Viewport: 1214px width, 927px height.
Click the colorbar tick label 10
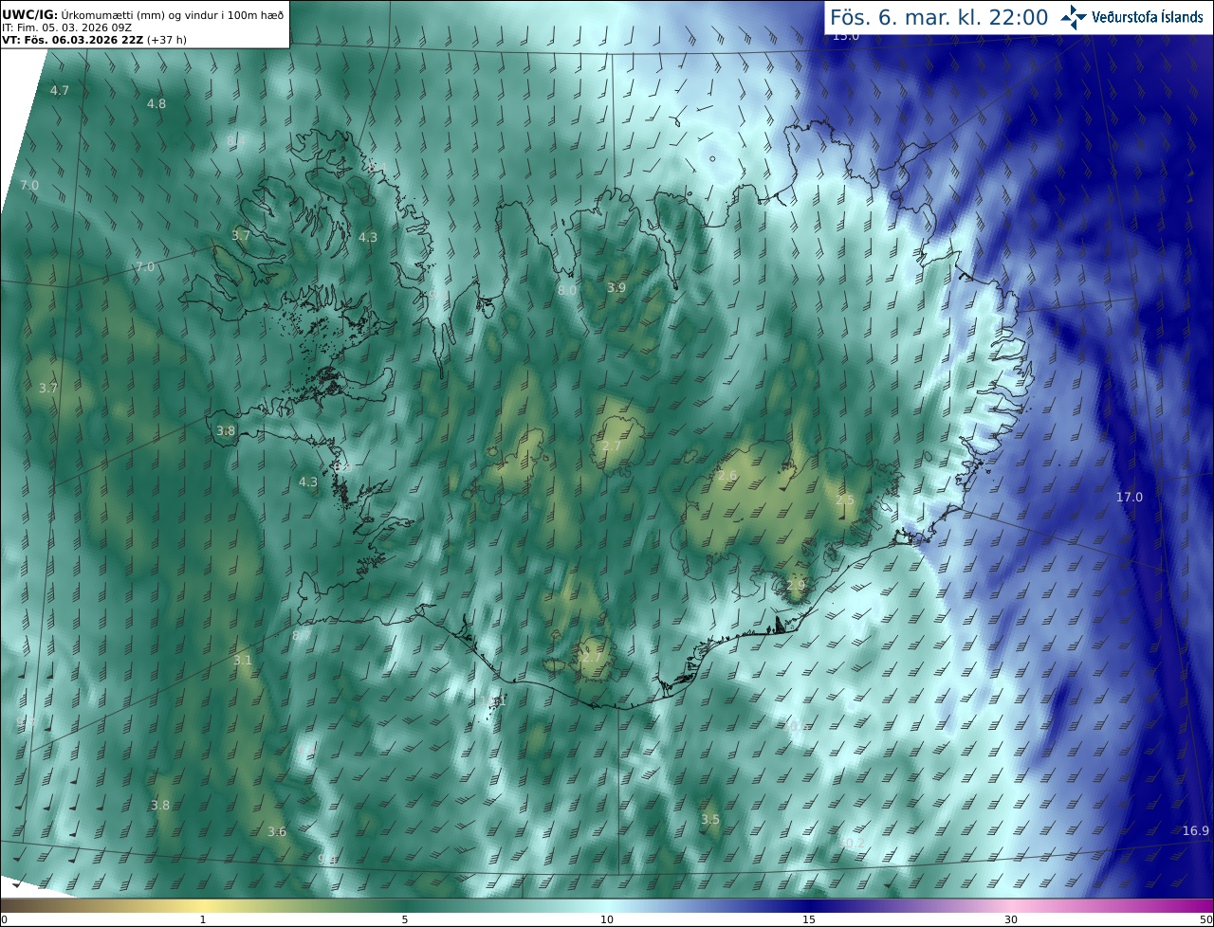click(x=607, y=919)
